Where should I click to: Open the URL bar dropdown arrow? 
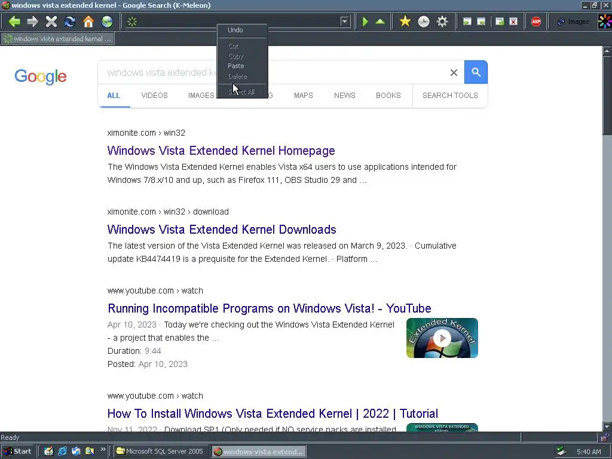coord(344,22)
